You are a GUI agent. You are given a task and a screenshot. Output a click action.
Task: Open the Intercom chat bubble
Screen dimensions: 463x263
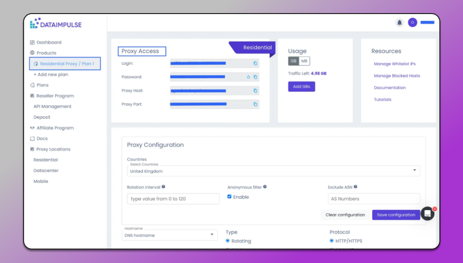point(427,213)
